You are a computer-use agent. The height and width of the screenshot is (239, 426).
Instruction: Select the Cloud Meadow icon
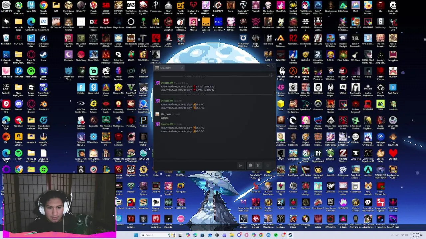[118, 40]
